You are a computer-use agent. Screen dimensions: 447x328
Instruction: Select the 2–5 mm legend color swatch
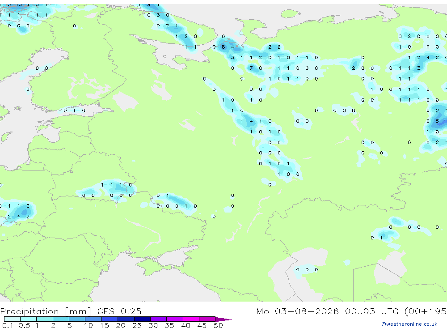pyautogui.click(x=61, y=319)
